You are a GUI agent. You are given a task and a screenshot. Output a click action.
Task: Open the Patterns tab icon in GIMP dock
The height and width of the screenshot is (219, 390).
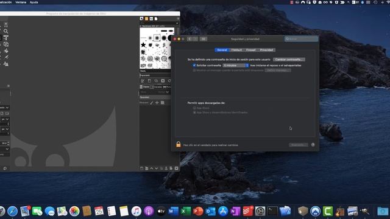146,19
